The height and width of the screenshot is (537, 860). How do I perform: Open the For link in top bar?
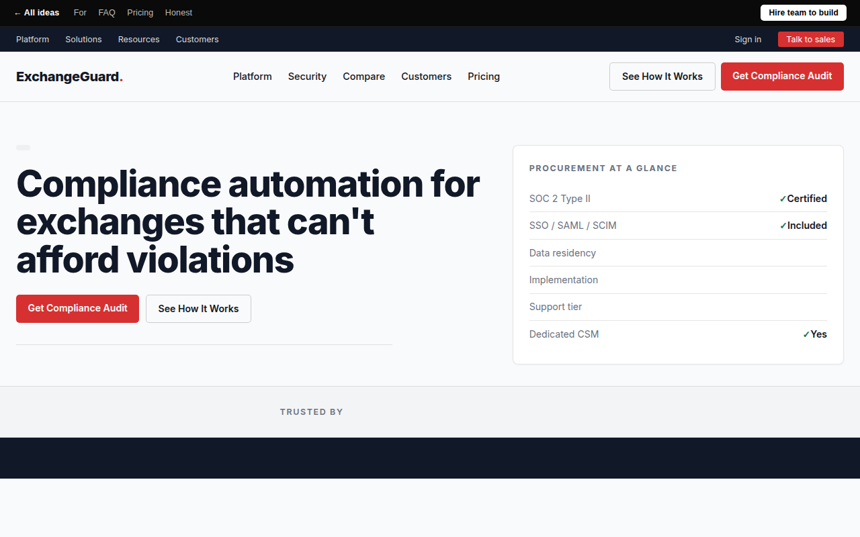[x=80, y=13]
